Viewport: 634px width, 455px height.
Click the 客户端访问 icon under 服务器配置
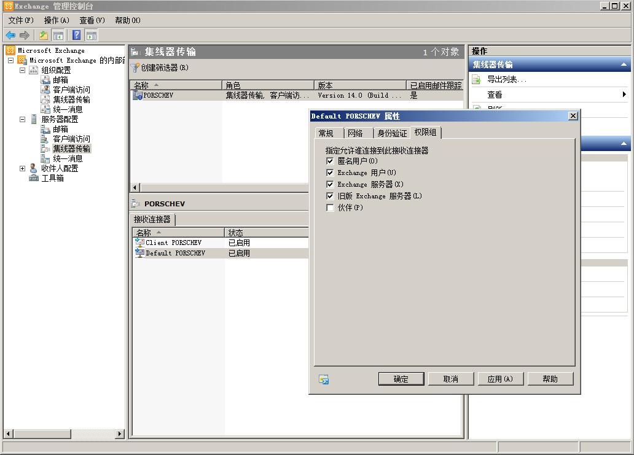(x=45, y=139)
